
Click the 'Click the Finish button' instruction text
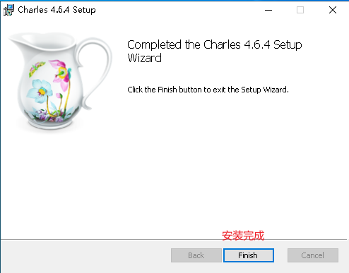pos(208,90)
